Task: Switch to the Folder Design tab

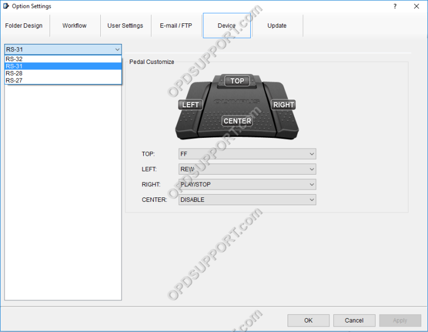Action: 24,26
